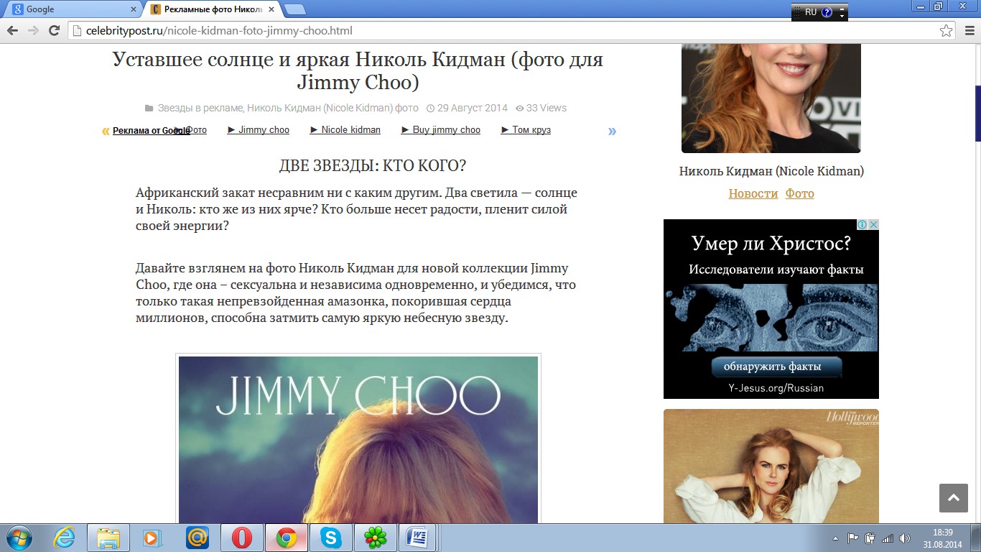The height and width of the screenshot is (552, 981).
Task: Click the Chrome taskbar icon
Action: (287, 538)
